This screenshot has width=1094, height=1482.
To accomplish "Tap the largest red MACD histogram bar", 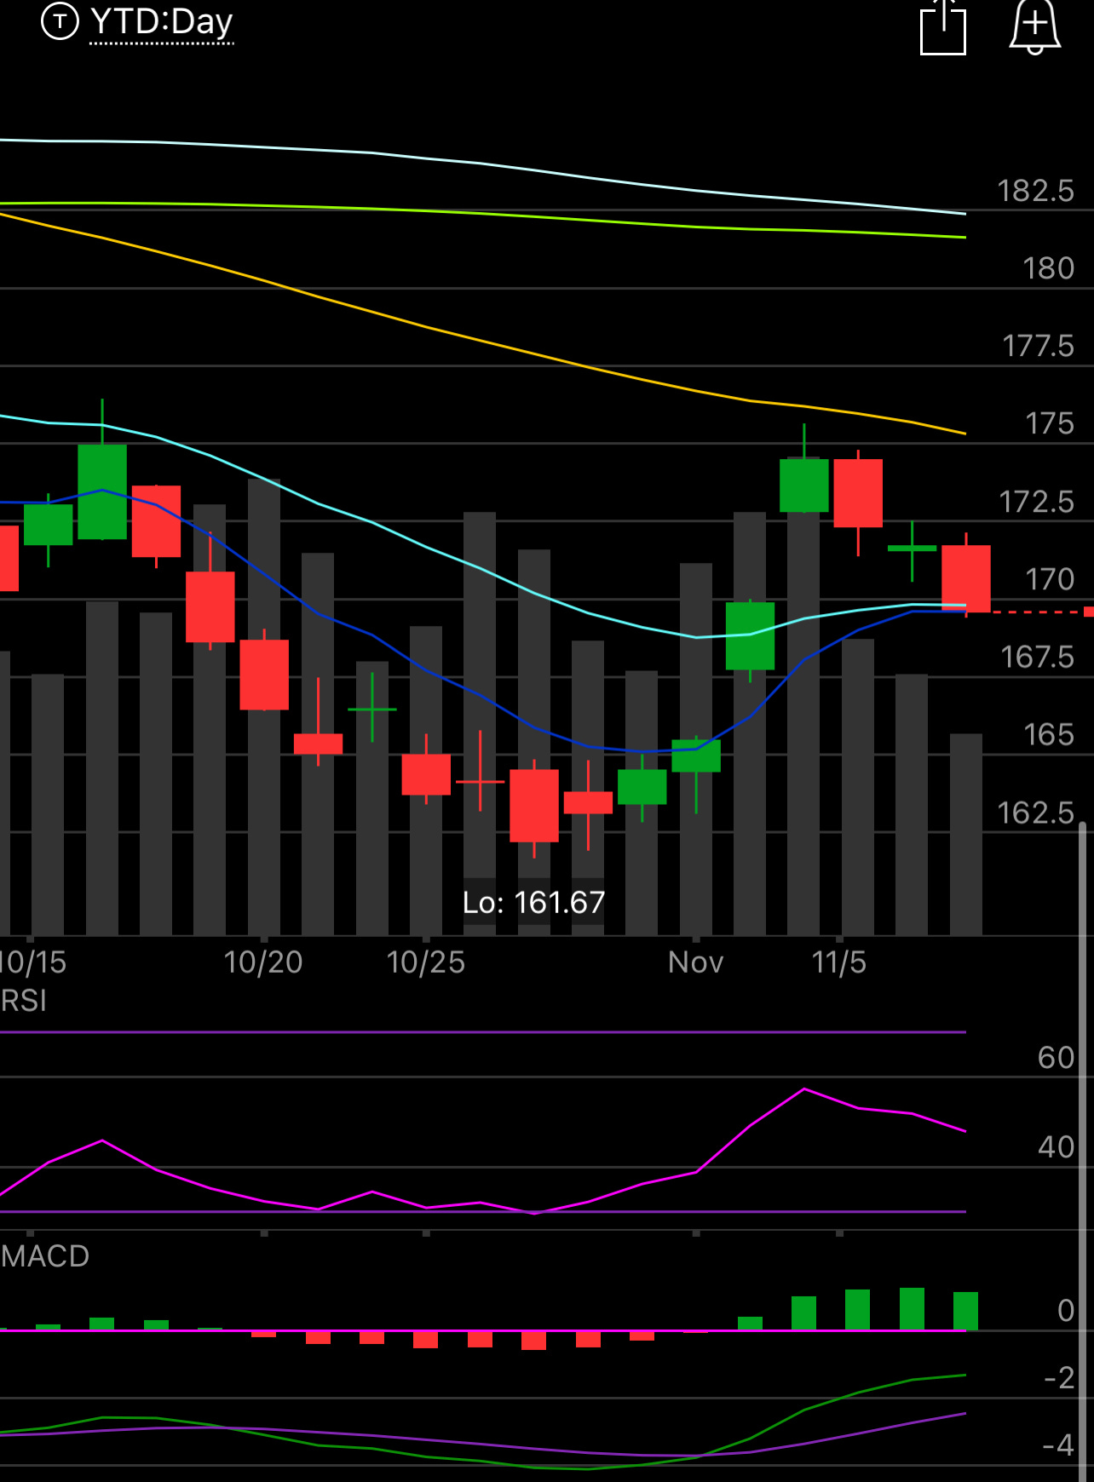I will click(x=533, y=1341).
